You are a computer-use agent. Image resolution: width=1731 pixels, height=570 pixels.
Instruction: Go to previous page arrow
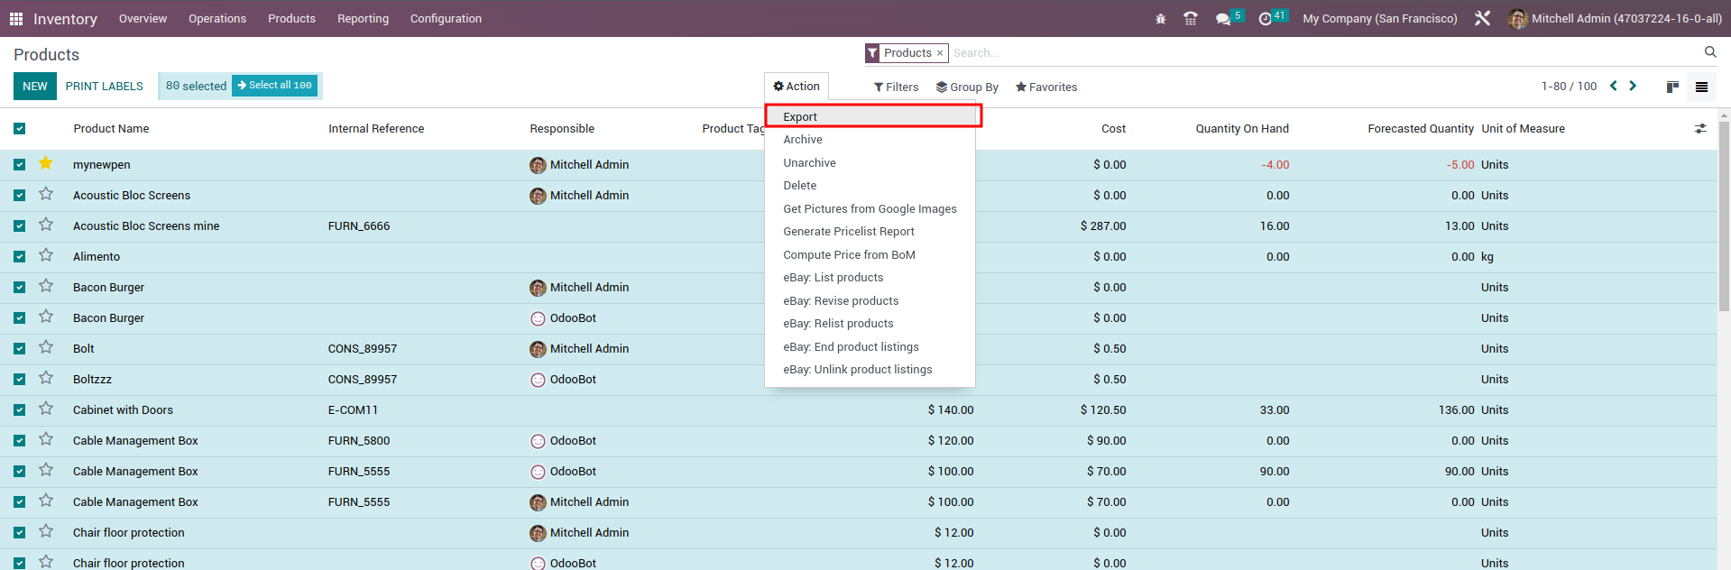[x=1614, y=86]
